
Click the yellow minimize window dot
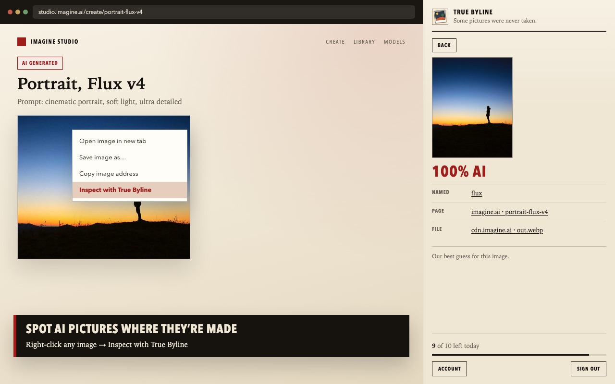pyautogui.click(x=18, y=12)
